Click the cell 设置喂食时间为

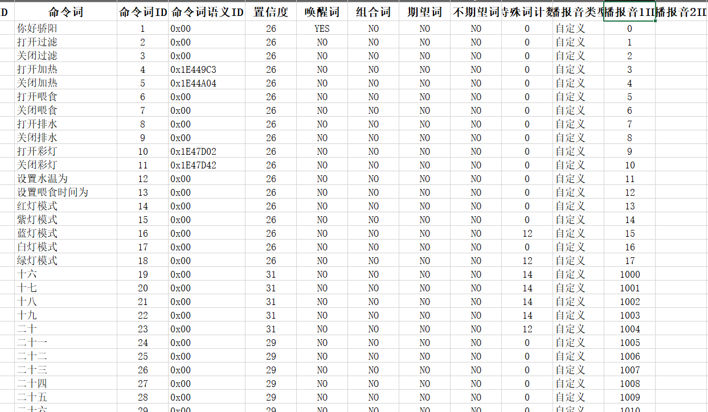pyautogui.click(x=66, y=192)
